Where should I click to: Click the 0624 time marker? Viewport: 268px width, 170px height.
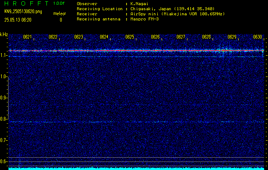pyautogui.click(x=104, y=37)
